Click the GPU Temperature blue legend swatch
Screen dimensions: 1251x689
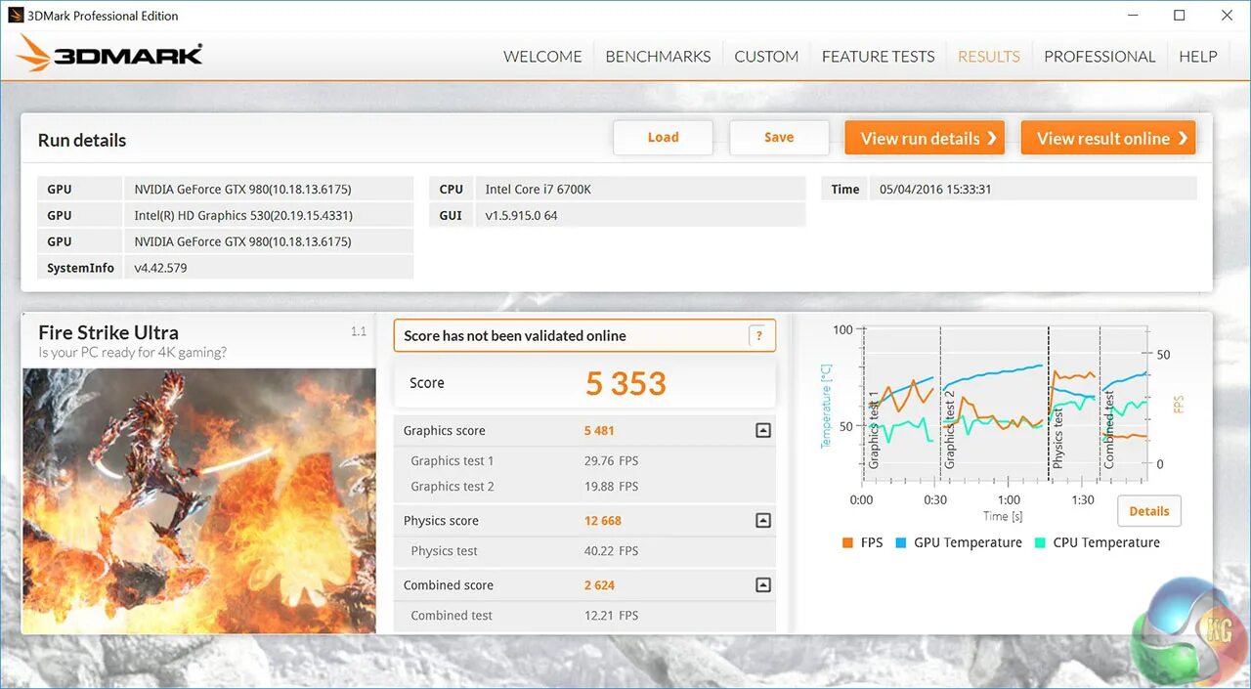900,542
